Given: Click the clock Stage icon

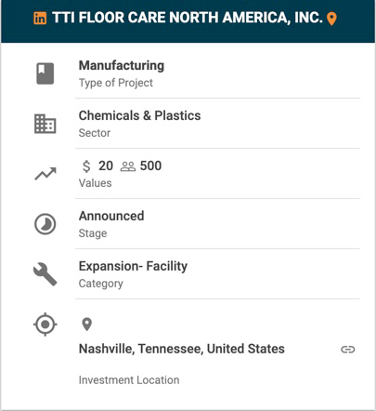Looking at the screenshot, I should point(45,224).
